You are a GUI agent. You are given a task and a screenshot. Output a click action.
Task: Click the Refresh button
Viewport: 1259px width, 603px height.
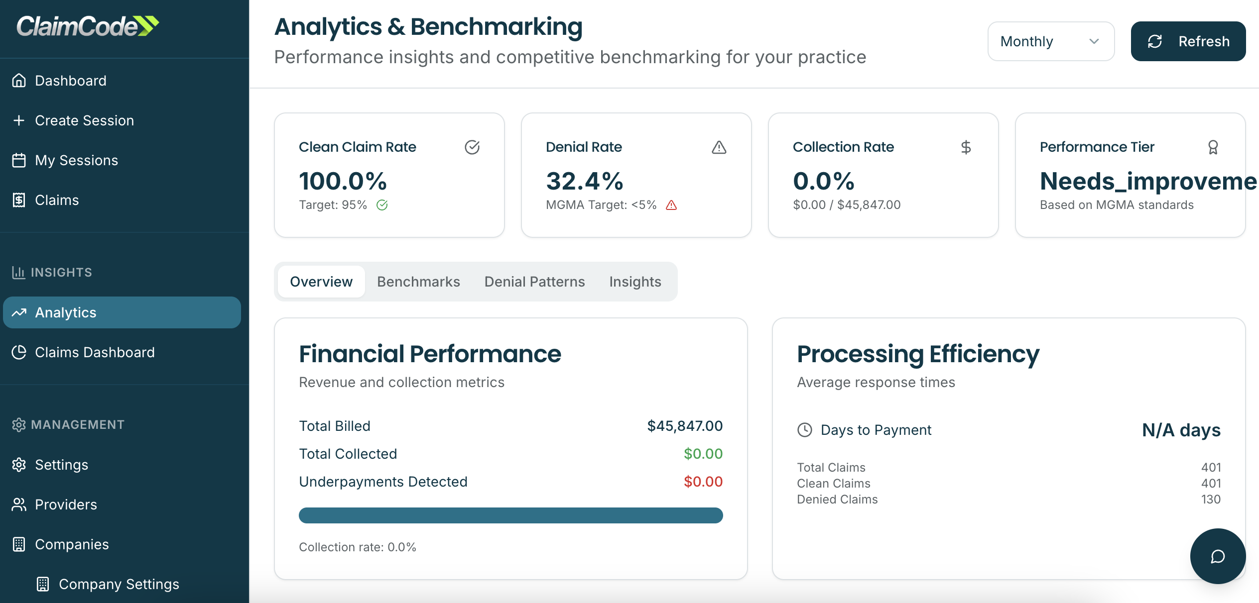click(x=1188, y=41)
